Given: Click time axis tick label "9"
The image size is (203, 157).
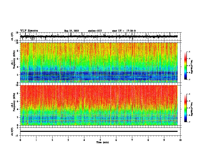Looking at the screenshot, I should pos(164,140).
